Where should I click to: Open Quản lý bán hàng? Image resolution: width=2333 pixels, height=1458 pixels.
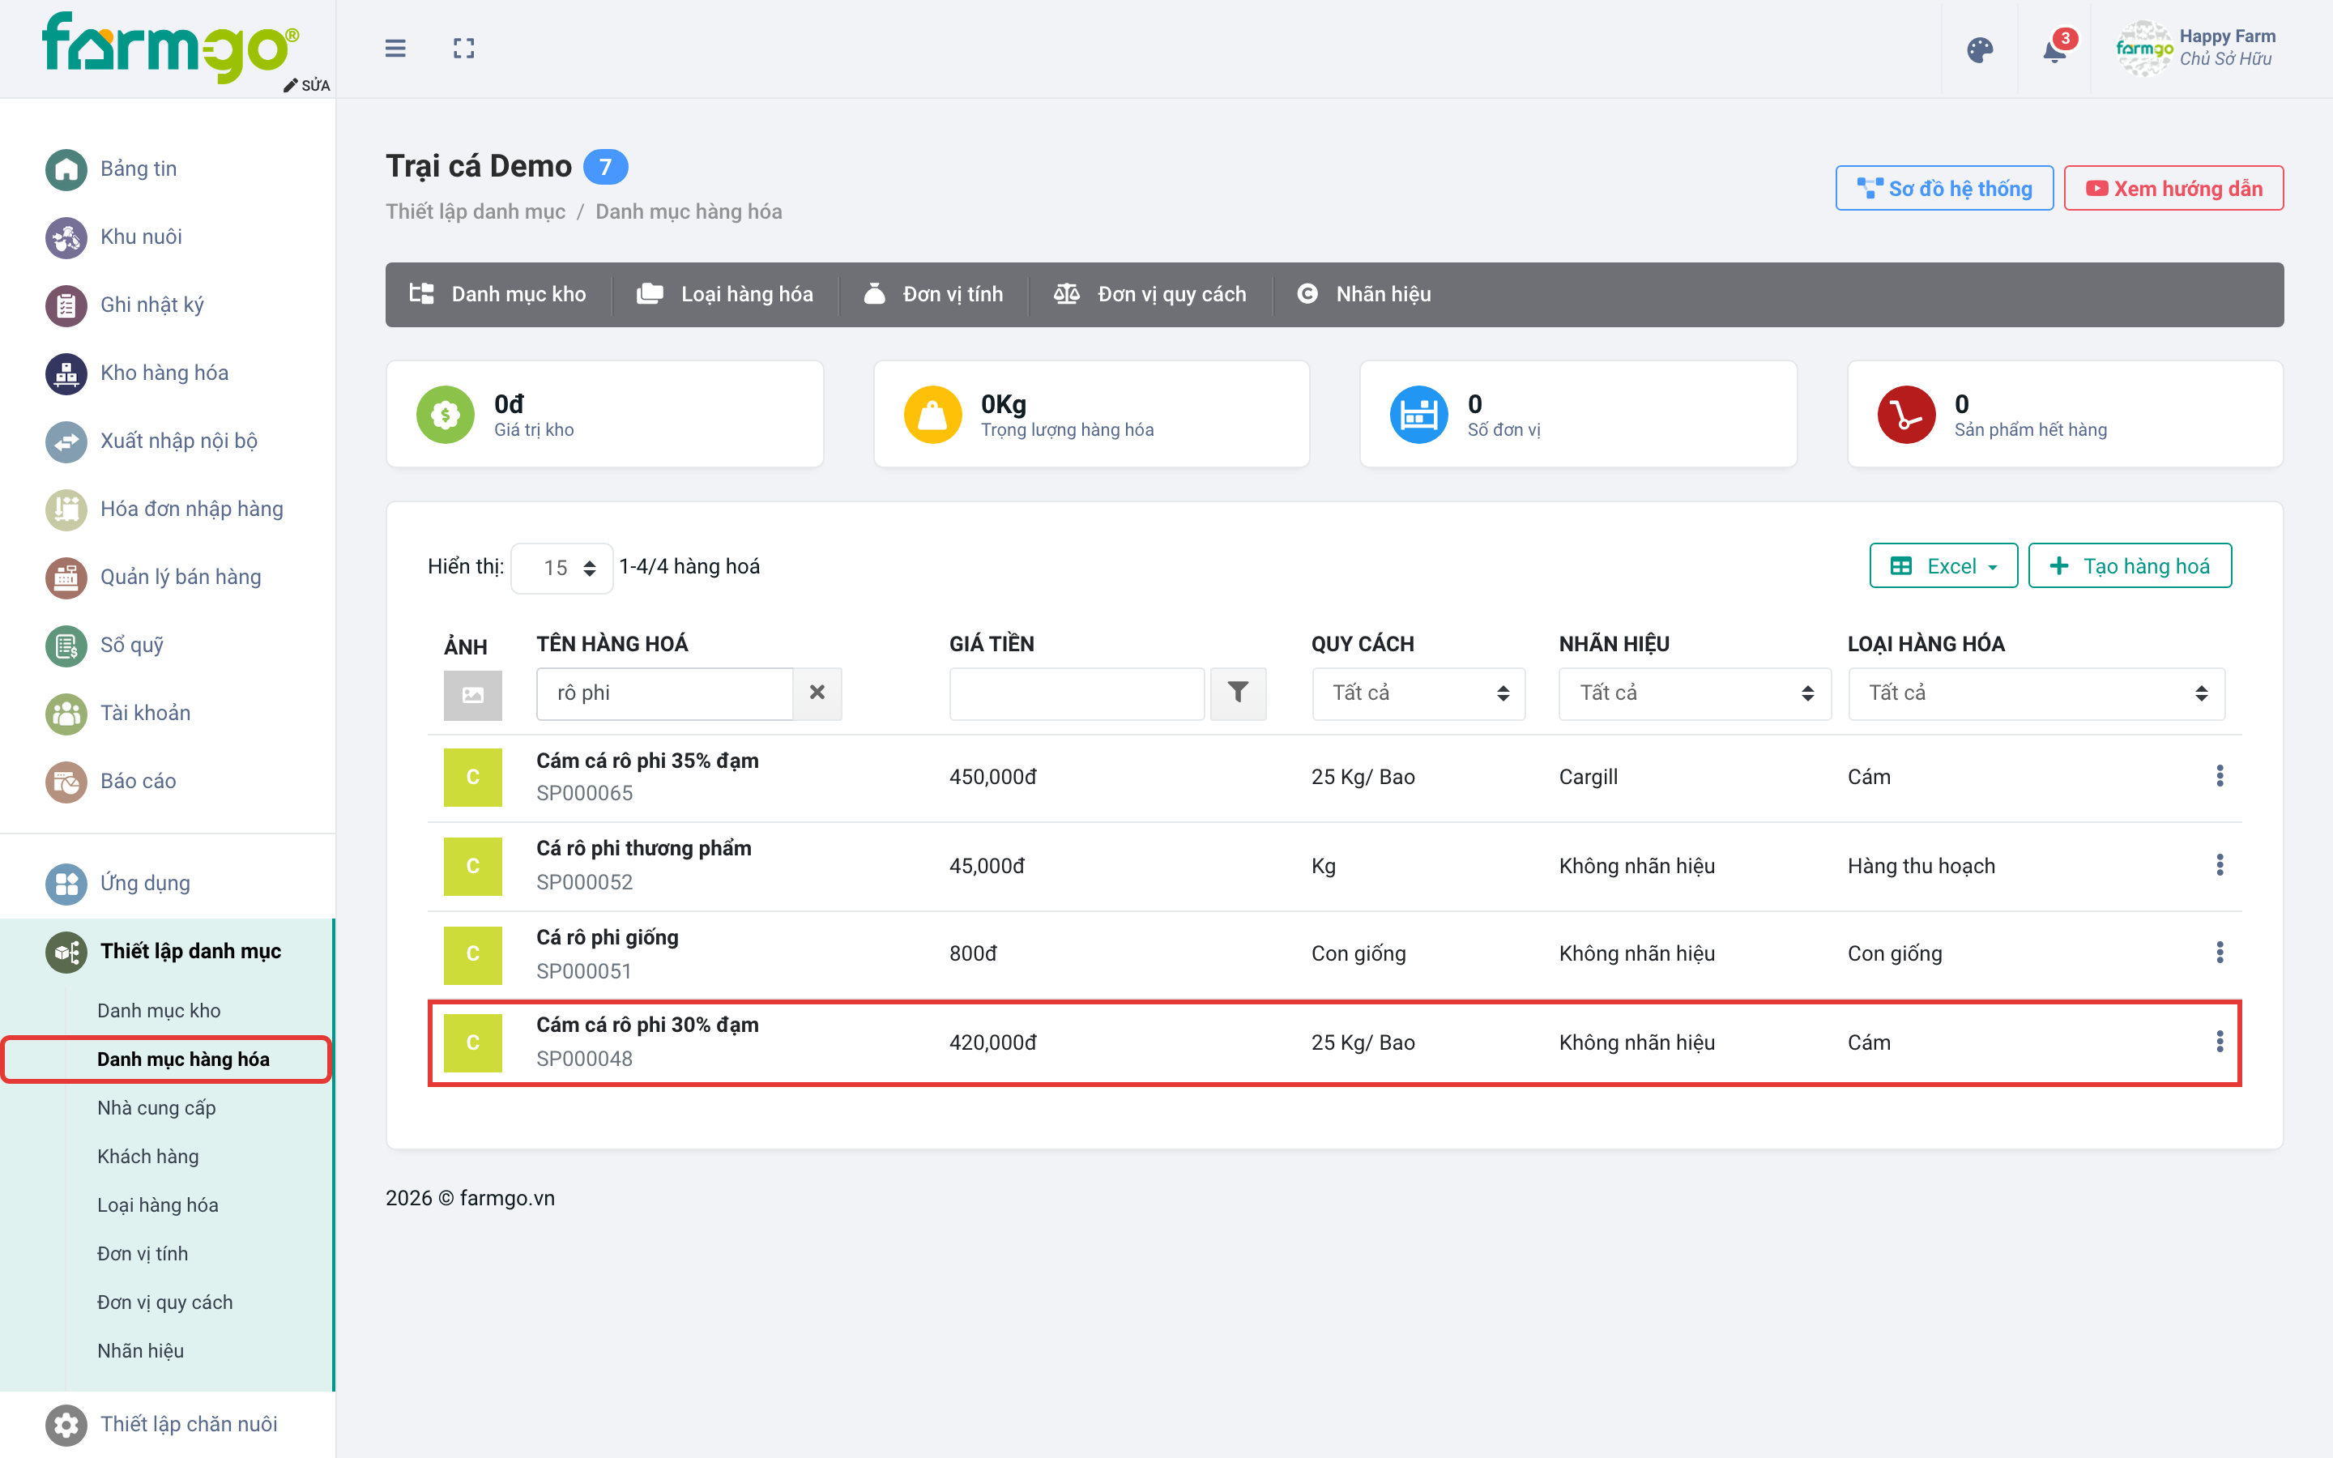pos(153,577)
